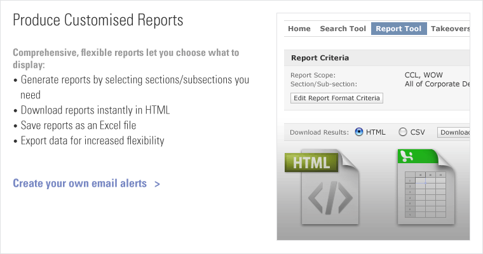The height and width of the screenshot is (254, 483).
Task: Click the olive HTML label badge
Action: tap(311, 162)
